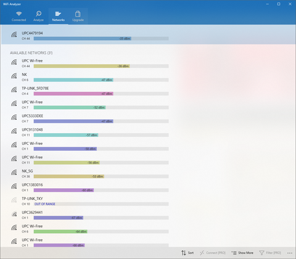The height and width of the screenshot is (259, 296).
Task: Open the Upgrade tab
Action: coord(78,17)
